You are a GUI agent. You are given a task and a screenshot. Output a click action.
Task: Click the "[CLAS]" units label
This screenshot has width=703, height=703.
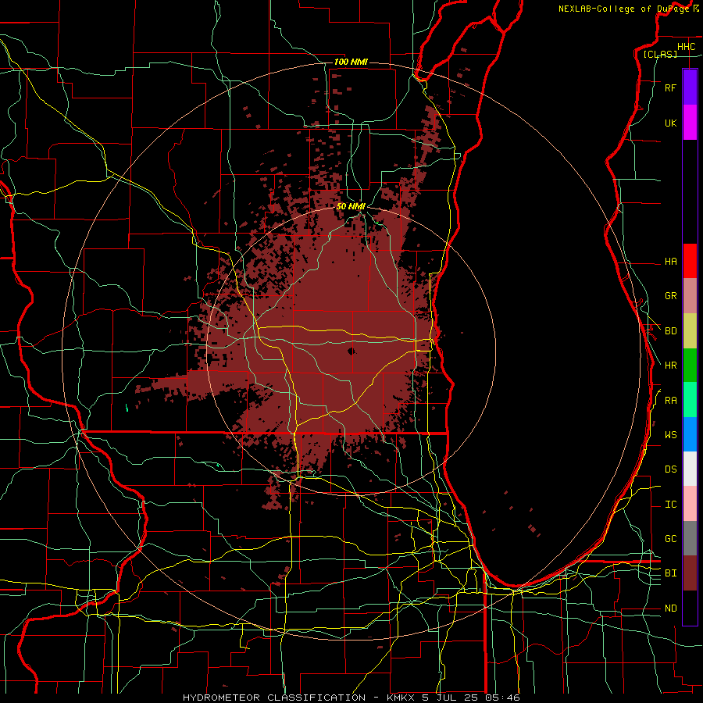660,55
